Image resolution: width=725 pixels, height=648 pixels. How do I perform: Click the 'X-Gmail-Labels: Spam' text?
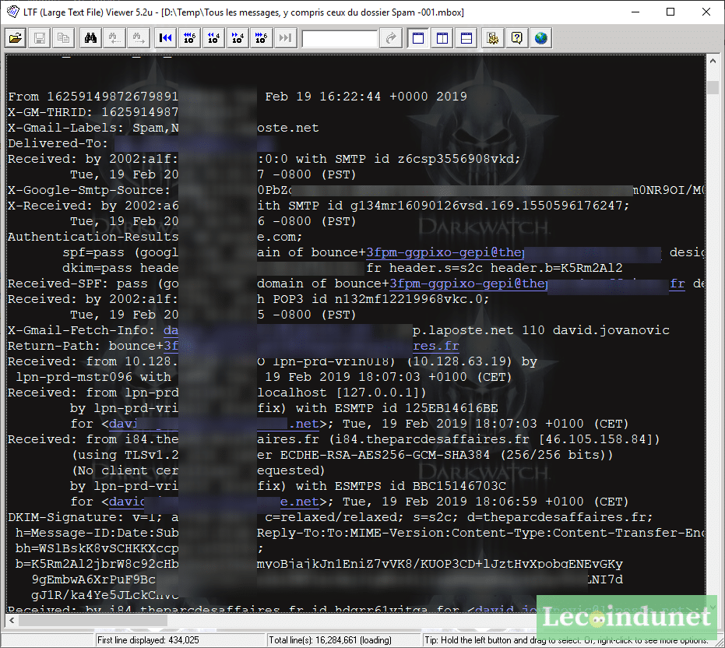tap(86, 128)
